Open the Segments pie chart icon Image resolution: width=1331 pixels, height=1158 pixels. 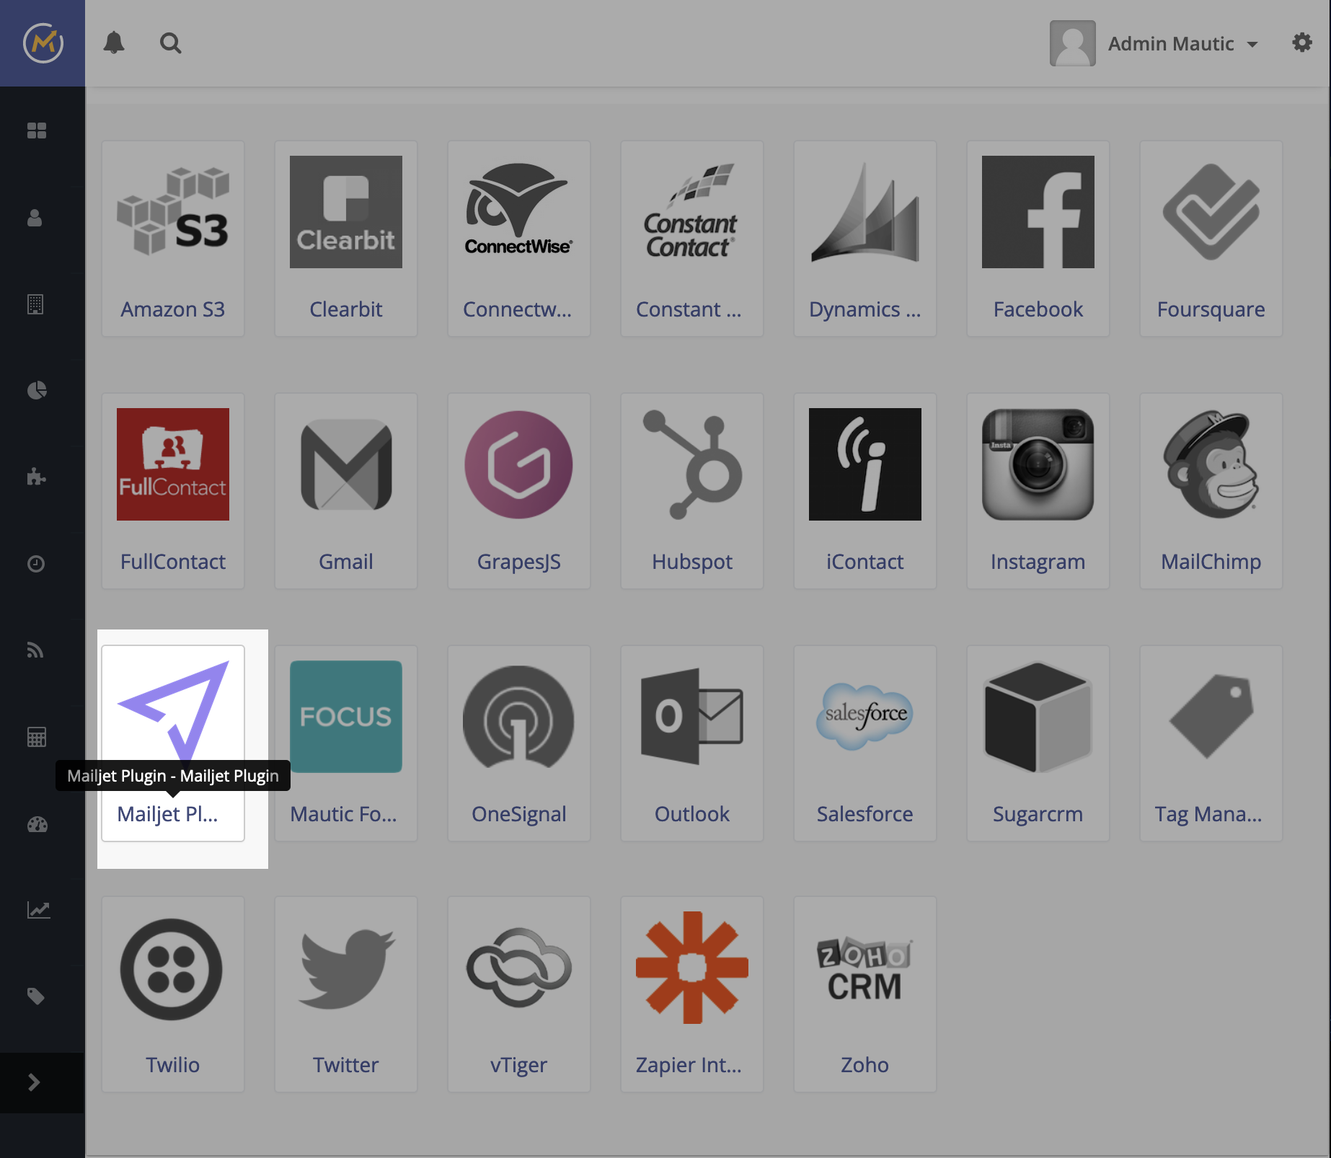pyautogui.click(x=37, y=390)
